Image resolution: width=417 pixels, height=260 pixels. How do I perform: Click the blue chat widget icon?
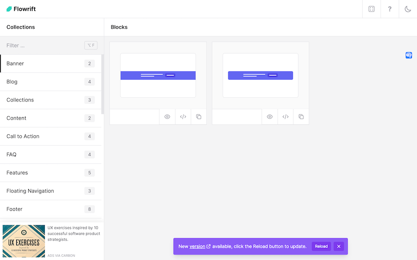(x=409, y=55)
